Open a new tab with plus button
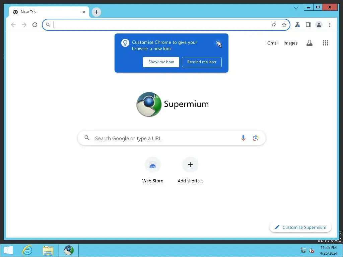Image resolution: width=343 pixels, height=257 pixels. click(x=96, y=12)
